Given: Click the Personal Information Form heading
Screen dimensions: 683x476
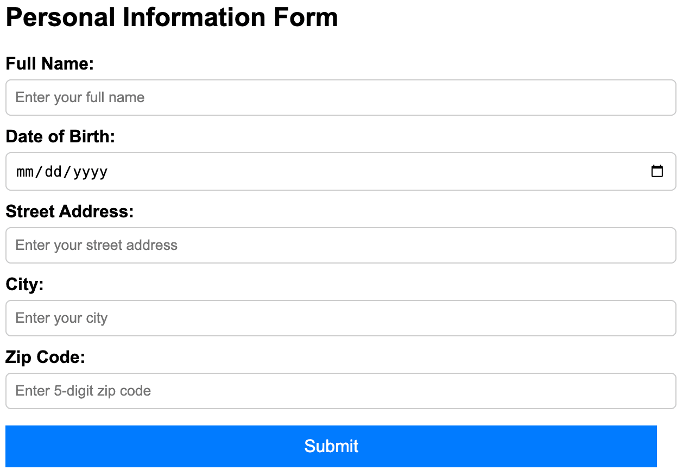Looking at the screenshot, I should (x=172, y=17).
